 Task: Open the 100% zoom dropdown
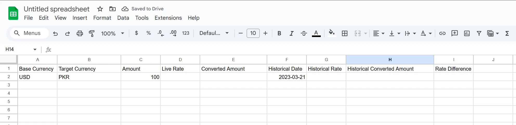click(113, 33)
